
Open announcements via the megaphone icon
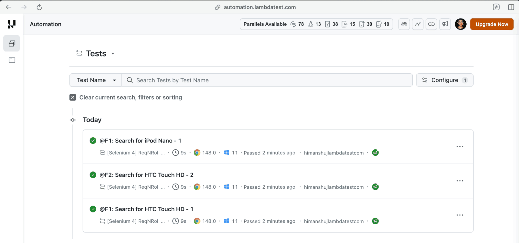[445, 24]
